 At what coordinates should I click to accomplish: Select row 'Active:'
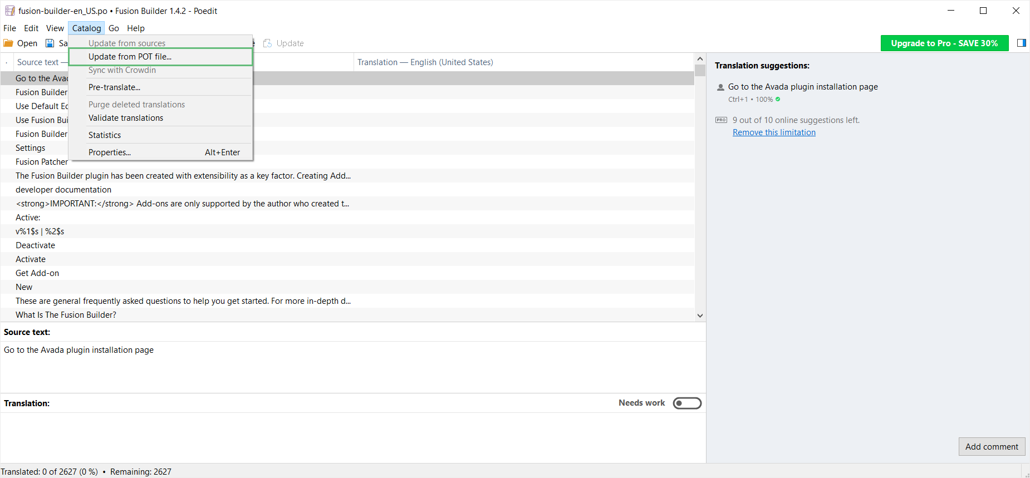point(347,218)
